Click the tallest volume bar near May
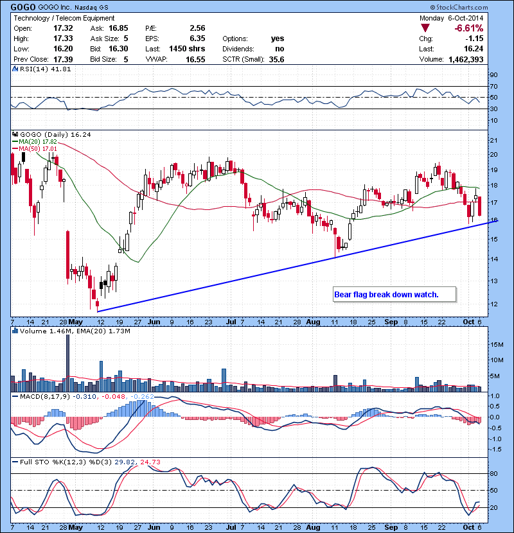 point(67,363)
